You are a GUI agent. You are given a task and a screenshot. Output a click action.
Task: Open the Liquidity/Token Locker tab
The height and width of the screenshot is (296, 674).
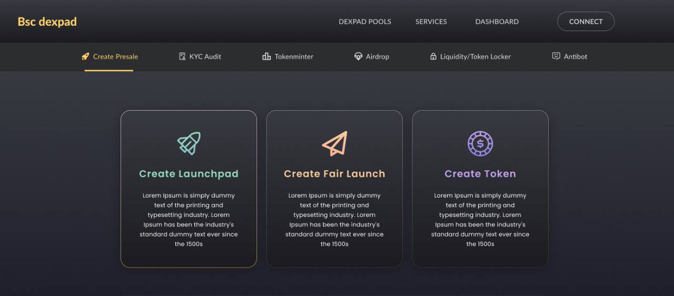pos(476,57)
